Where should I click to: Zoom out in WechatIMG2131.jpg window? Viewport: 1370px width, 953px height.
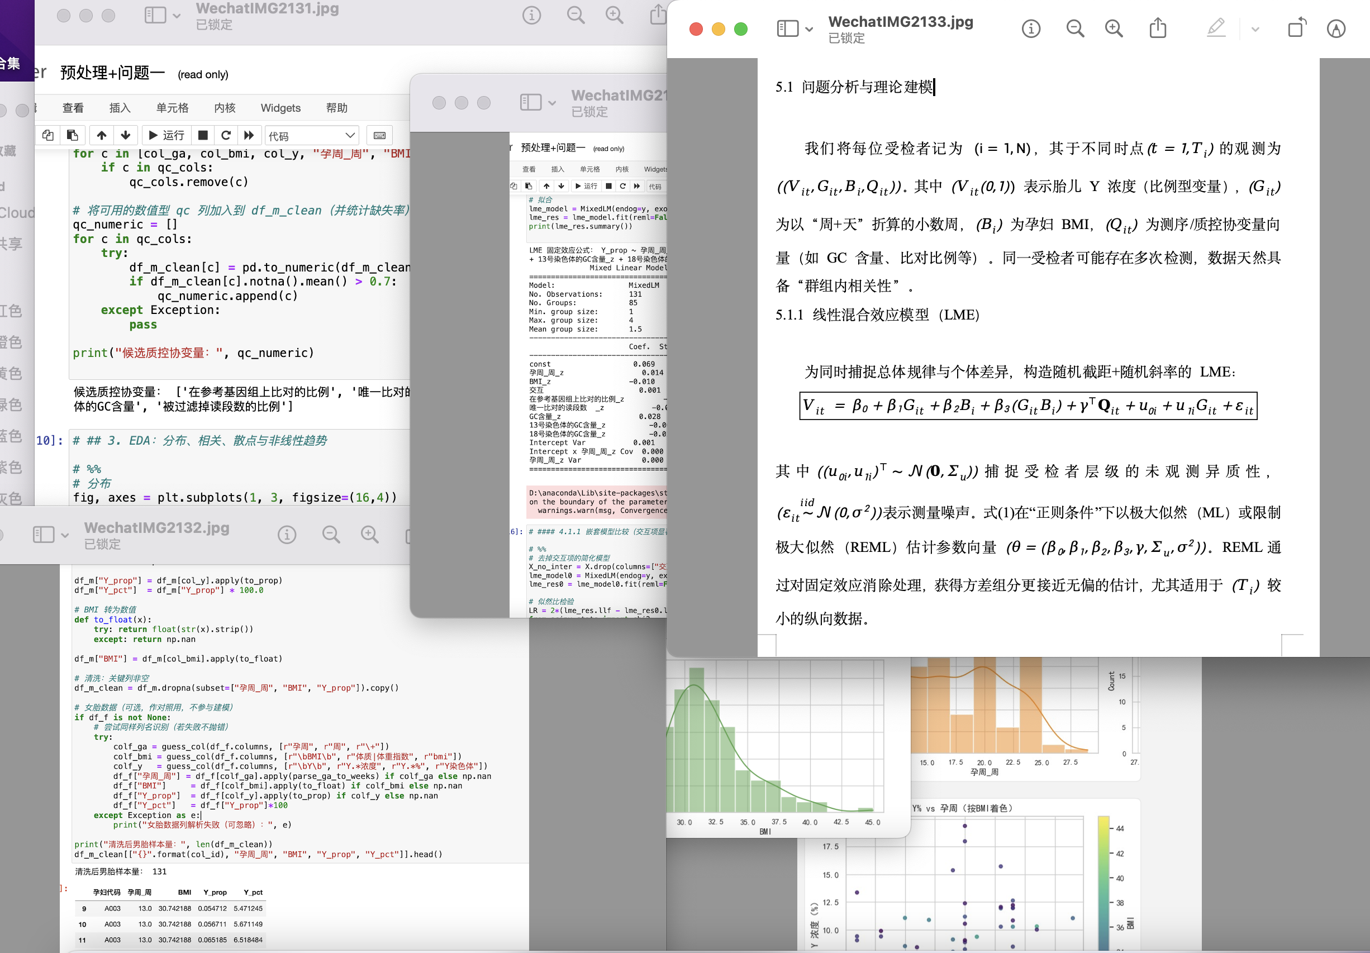click(x=575, y=15)
